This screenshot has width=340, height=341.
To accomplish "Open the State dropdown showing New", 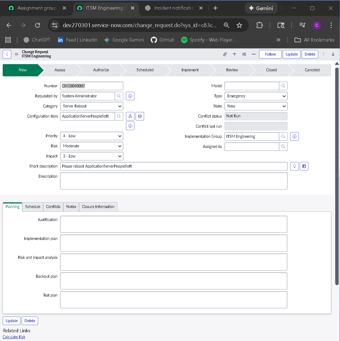I will [x=256, y=106].
